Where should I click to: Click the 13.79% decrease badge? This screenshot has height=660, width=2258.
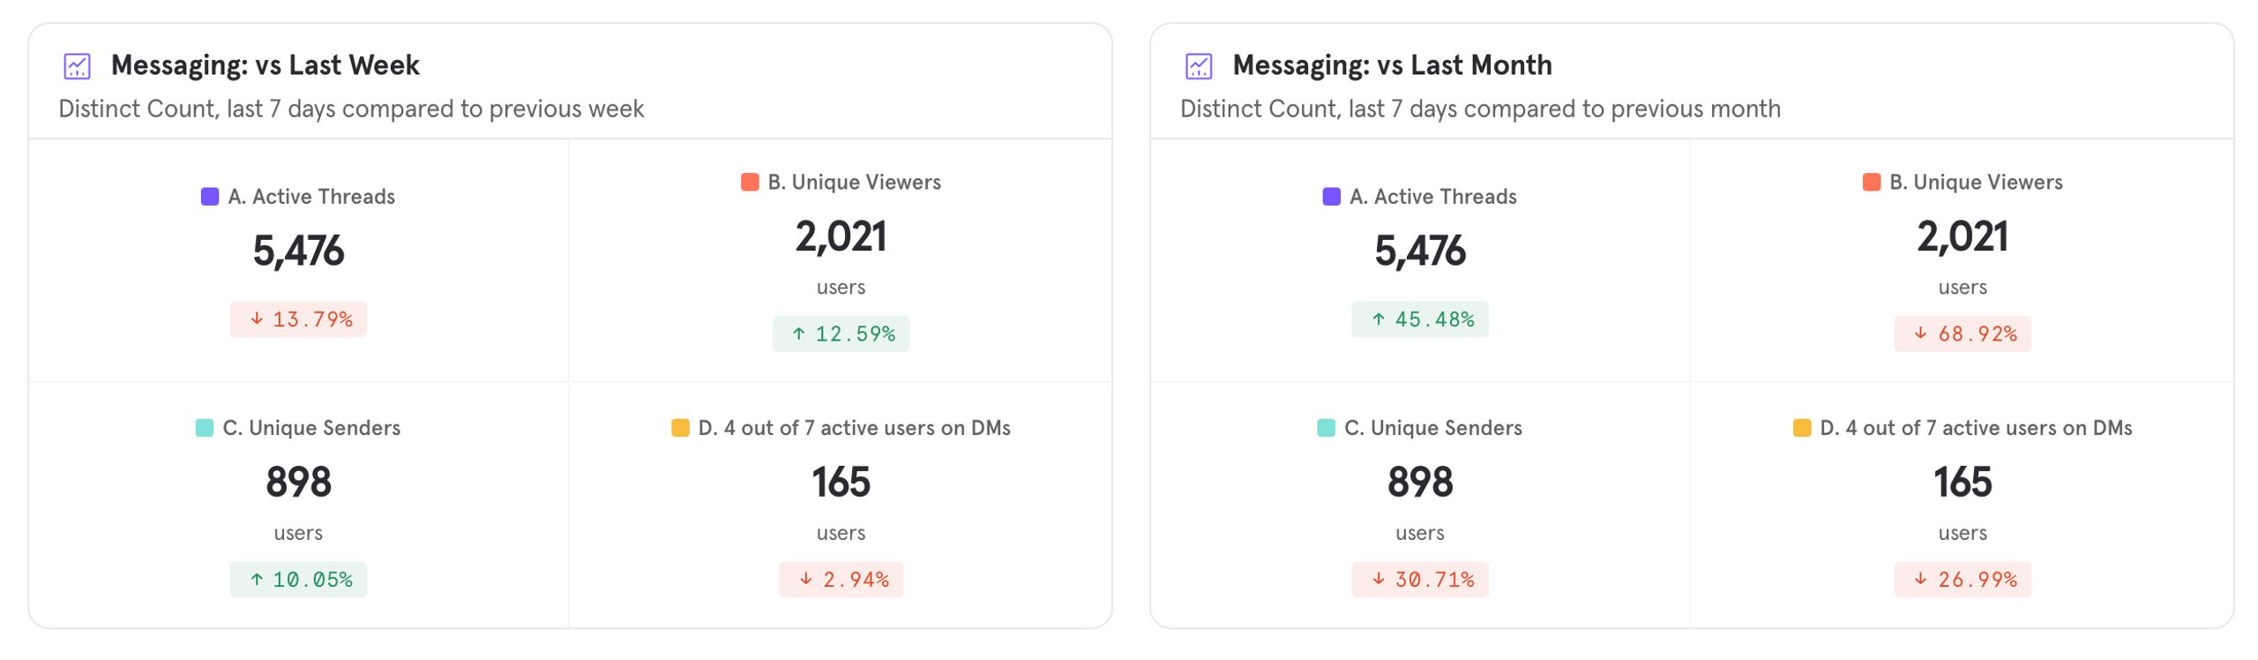[x=298, y=319]
